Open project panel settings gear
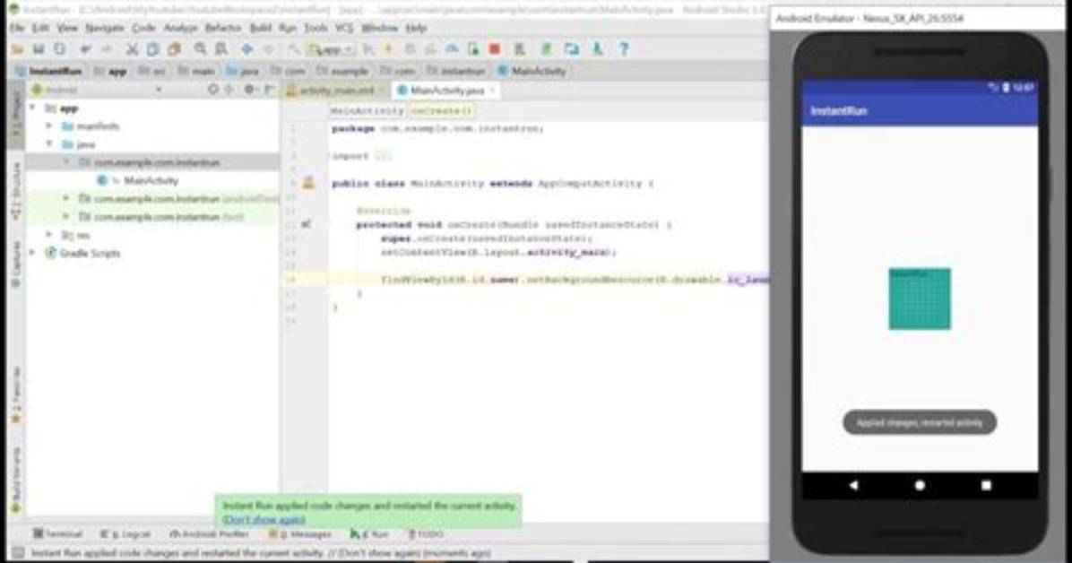The width and height of the screenshot is (1072, 563). (249, 90)
